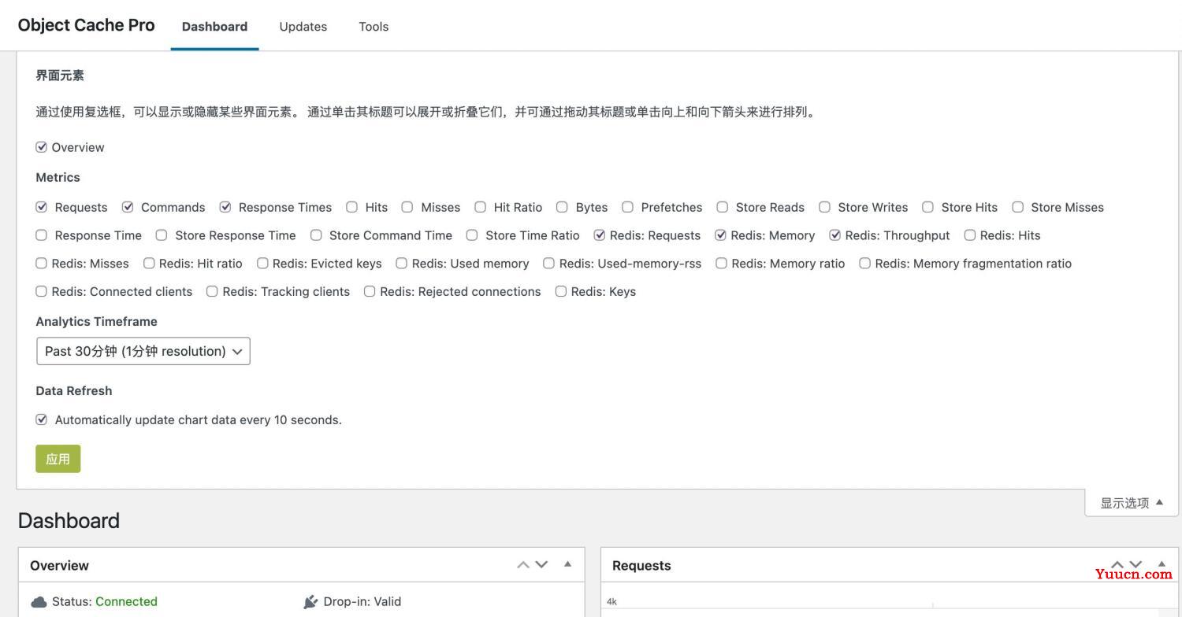The image size is (1182, 617).
Task: Move the Requests panel down
Action: coord(1136,564)
